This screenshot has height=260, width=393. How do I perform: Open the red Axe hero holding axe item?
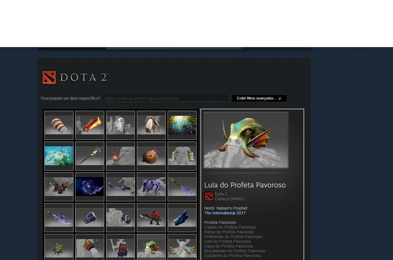click(151, 218)
